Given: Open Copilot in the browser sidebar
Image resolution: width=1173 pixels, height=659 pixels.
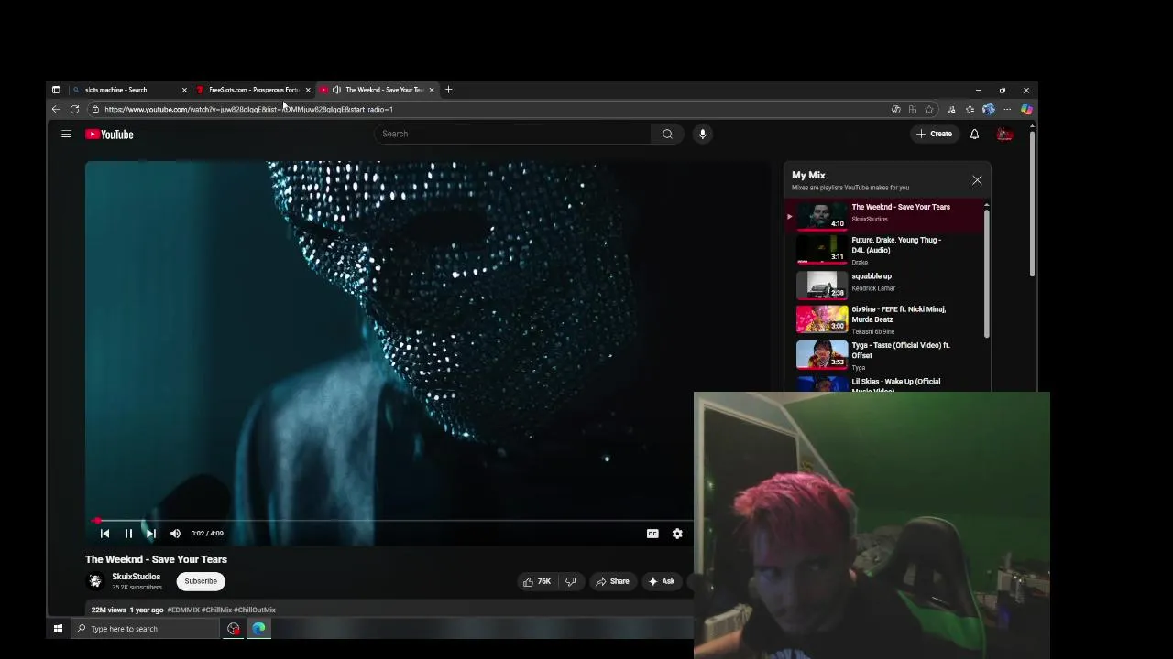Looking at the screenshot, I should click(x=1026, y=109).
